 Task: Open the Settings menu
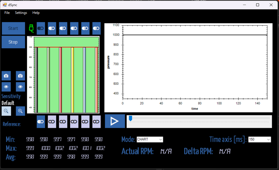[21, 13]
